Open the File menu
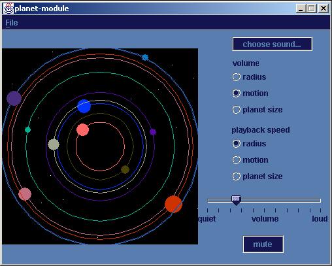This screenshot has width=332, height=266. (x=12, y=23)
